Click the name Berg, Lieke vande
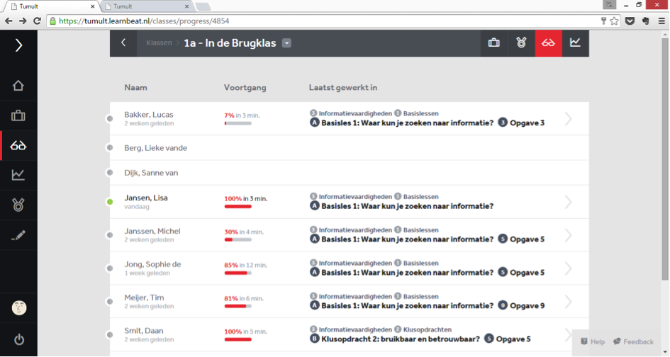Screen dimensions: 670x357 [x=155, y=148]
